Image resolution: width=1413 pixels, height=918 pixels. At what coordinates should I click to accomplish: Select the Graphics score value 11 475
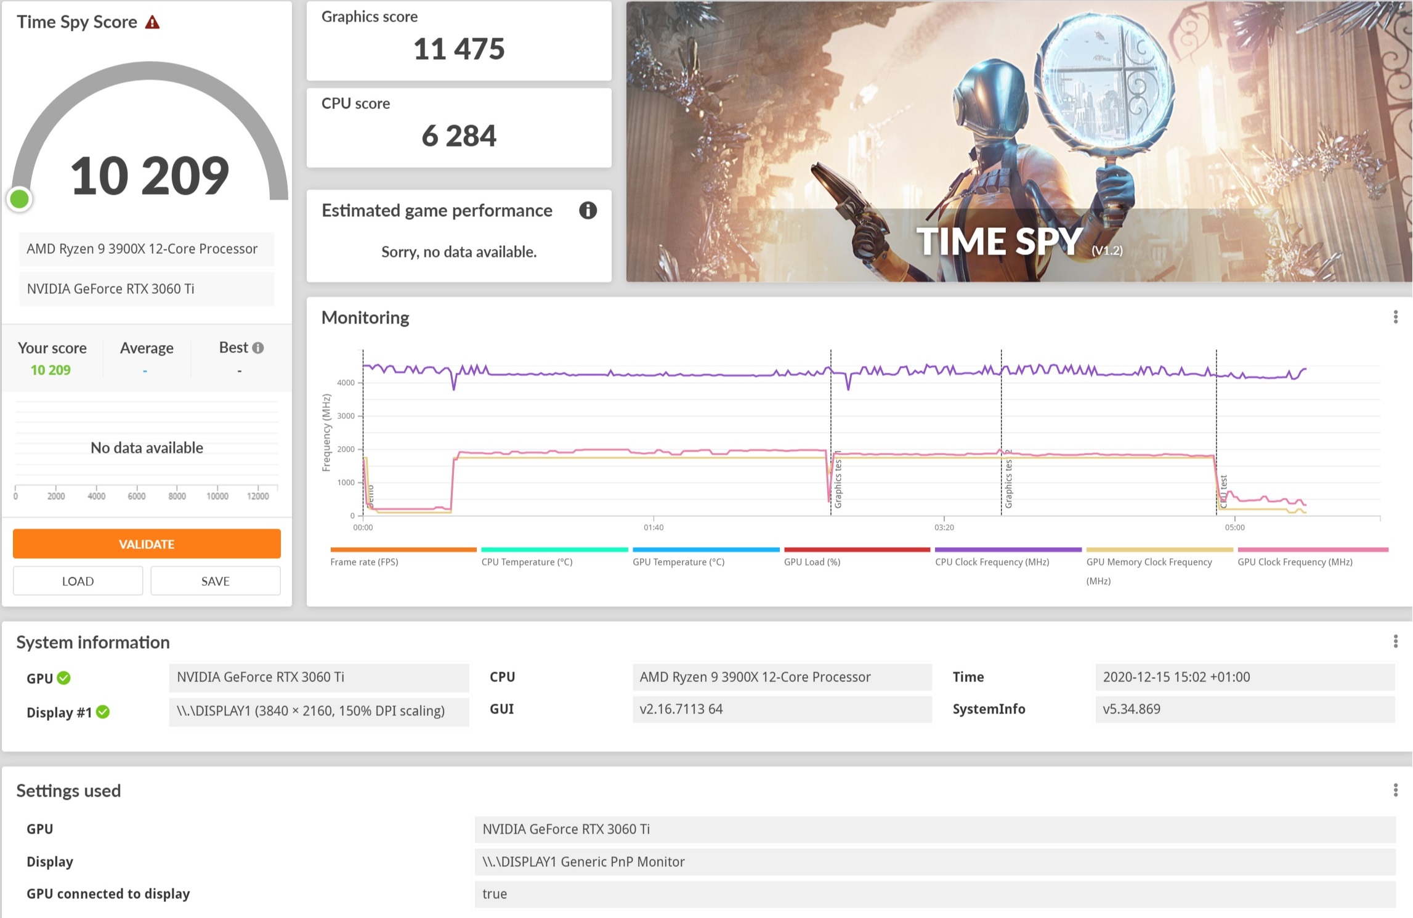click(x=459, y=49)
